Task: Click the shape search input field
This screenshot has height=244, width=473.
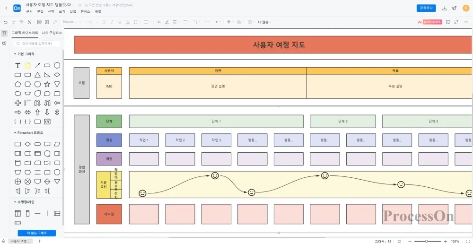Action: point(38,44)
